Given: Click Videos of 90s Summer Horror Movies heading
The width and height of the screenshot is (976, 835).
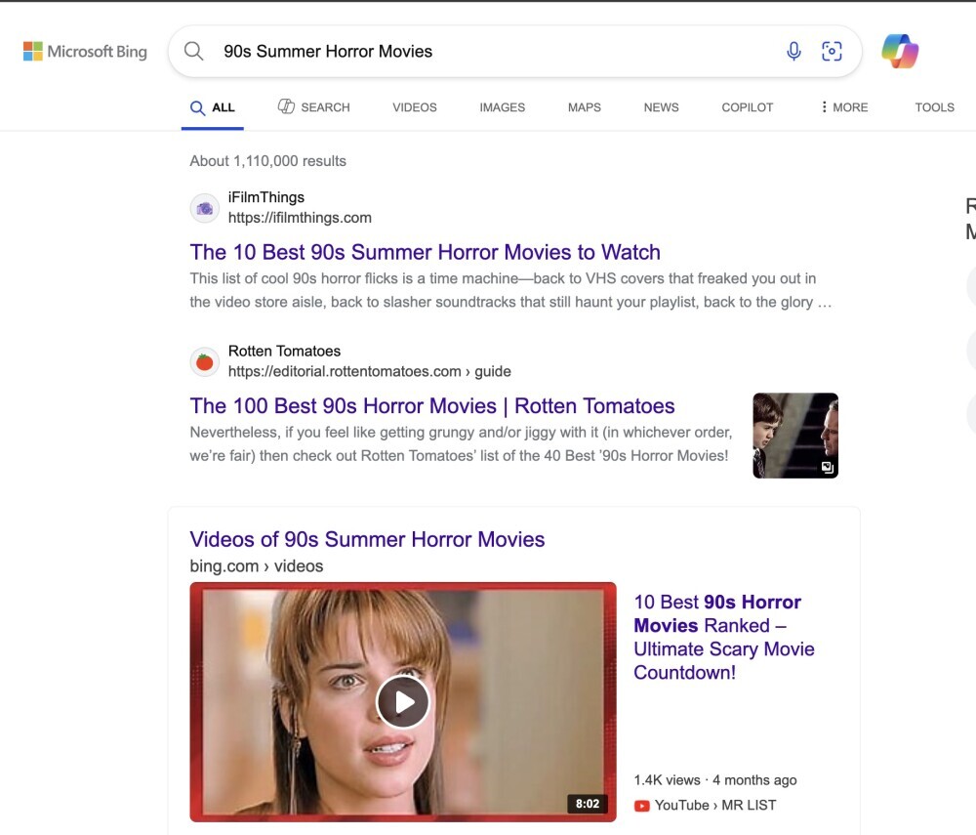Looking at the screenshot, I should (367, 539).
